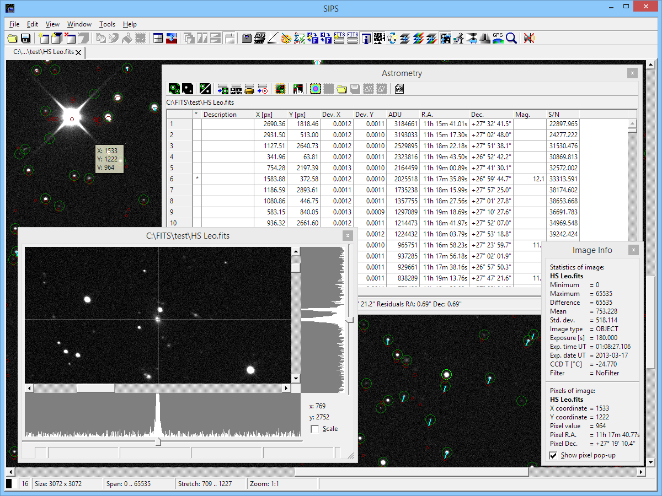Screen dimensions: 662x496
Task: Open the color palette tool icon
Action: (x=286, y=38)
